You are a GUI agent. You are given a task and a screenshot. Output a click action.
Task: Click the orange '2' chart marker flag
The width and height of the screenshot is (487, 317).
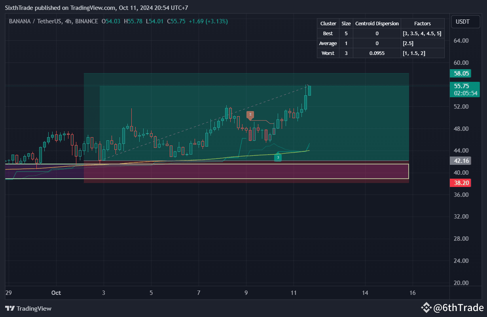[250, 115]
